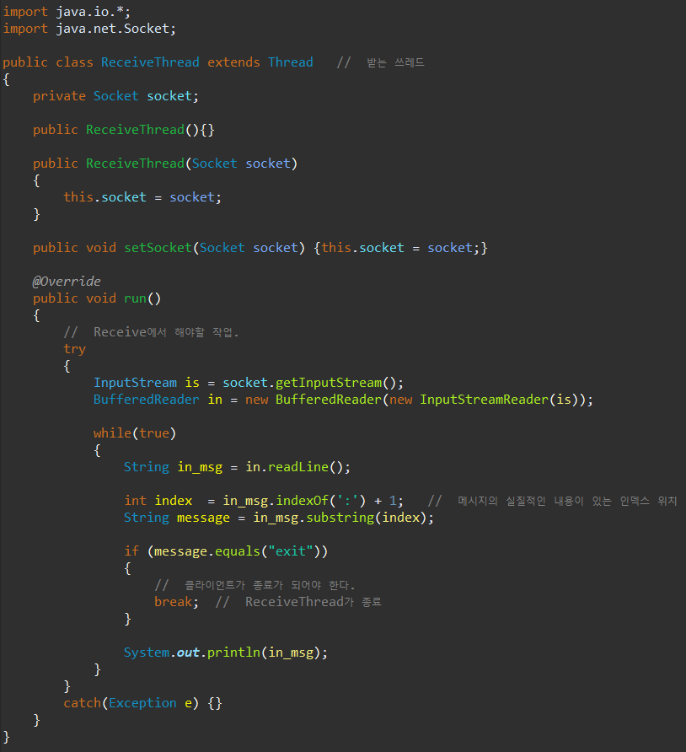The image size is (686, 752).
Task: Click the 'BufferedReader' type at line start
Action: 146,400
